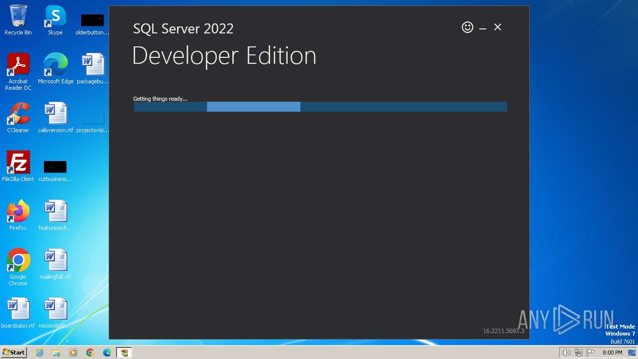
Task: Select the Skype desktop shortcut
Action: pos(55,20)
